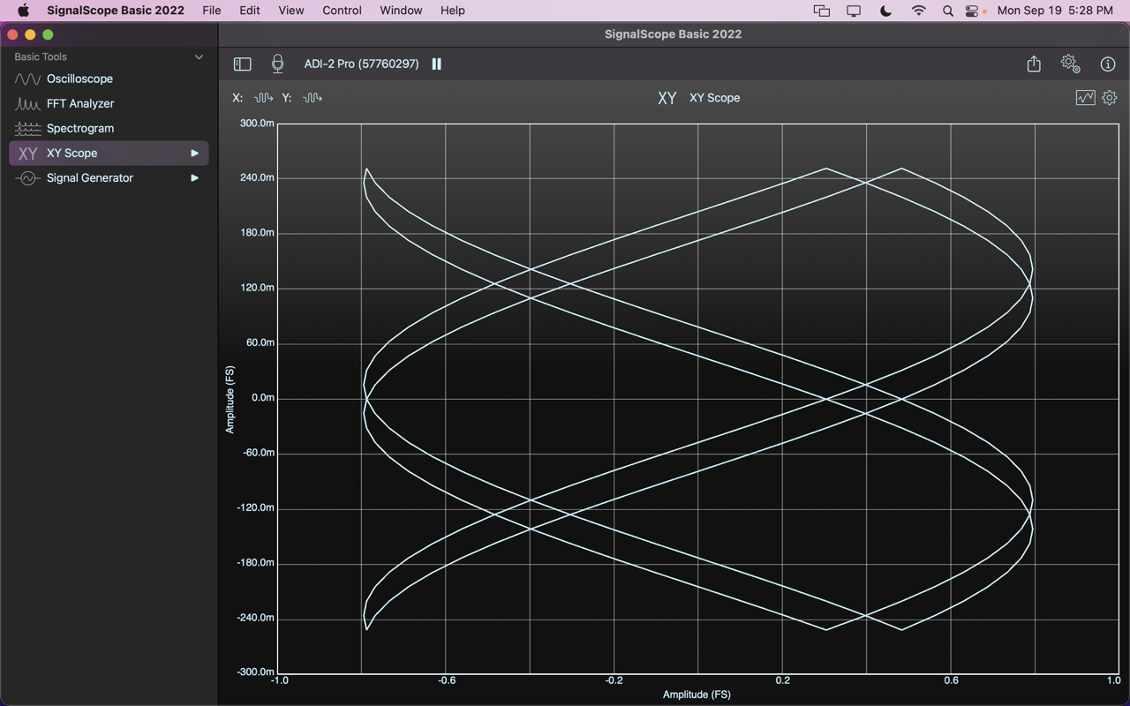Select XY Scope in the sidebar
The width and height of the screenshot is (1130, 706).
pyautogui.click(x=109, y=153)
